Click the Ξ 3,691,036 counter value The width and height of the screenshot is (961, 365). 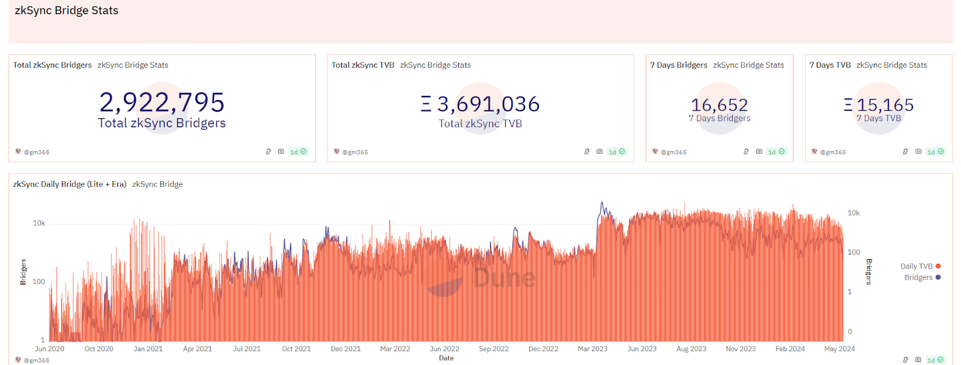pos(480,104)
